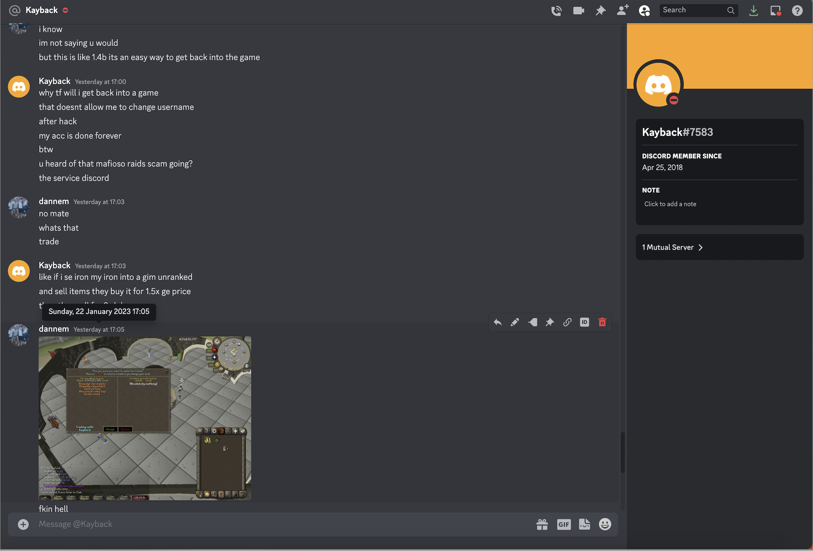Image resolution: width=813 pixels, height=551 pixels.
Task: Open the inbox icon
Action: tap(775, 10)
